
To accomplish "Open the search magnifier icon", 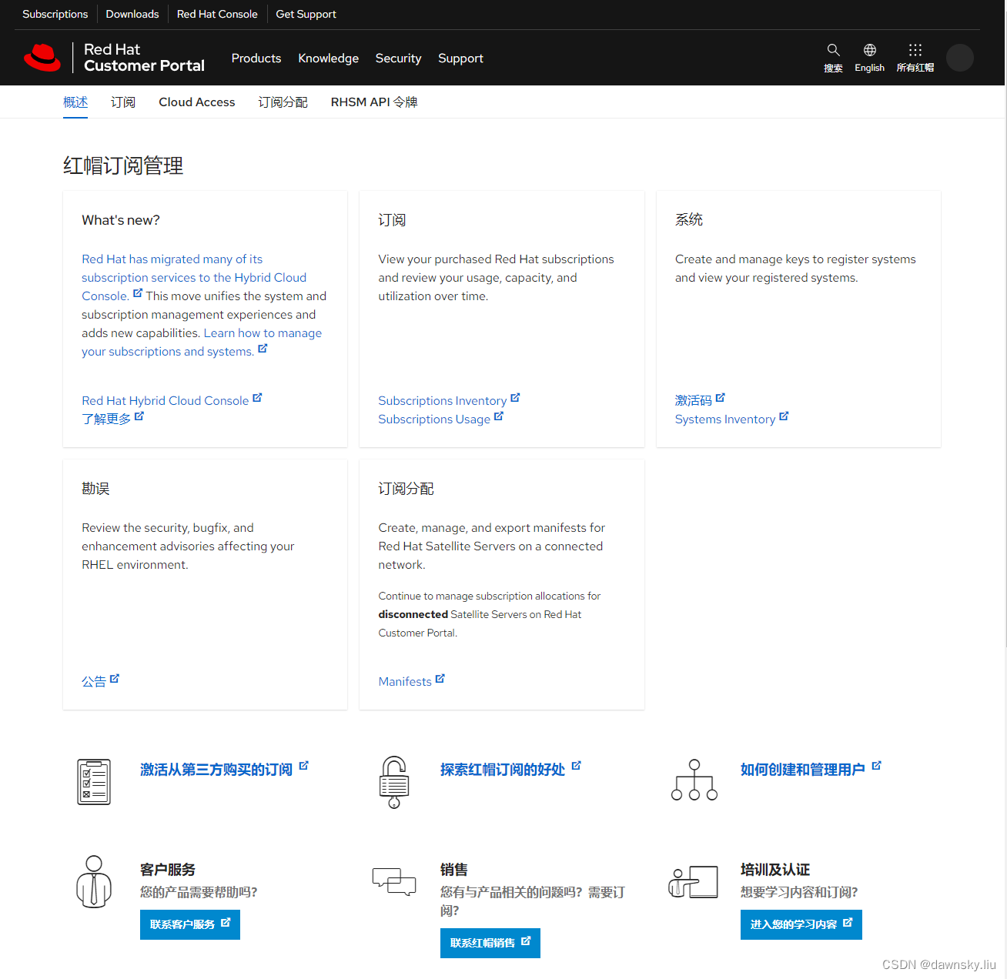I will pos(833,50).
